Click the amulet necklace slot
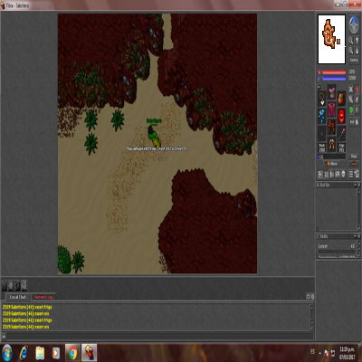 coord(322,99)
